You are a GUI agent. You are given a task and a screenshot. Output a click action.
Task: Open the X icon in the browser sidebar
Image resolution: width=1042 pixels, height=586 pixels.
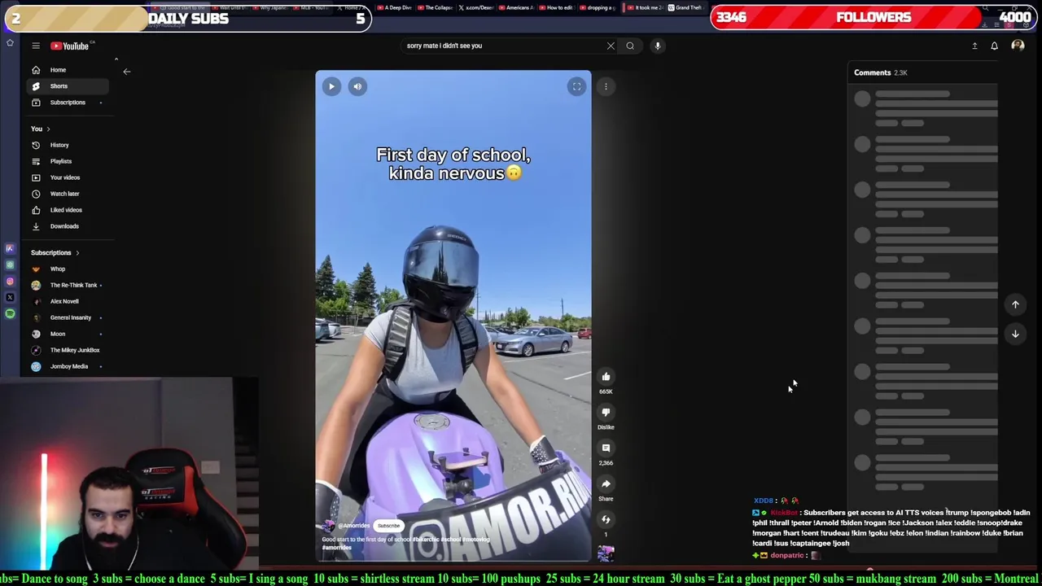point(10,298)
